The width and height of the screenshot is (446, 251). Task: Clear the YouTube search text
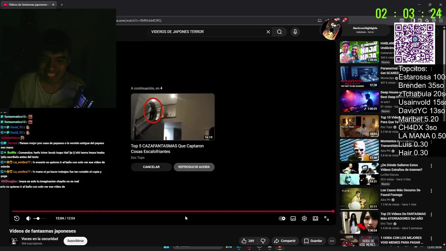268,32
